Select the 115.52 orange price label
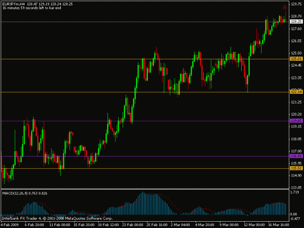This screenshot has width=304, height=228. coord(296,168)
